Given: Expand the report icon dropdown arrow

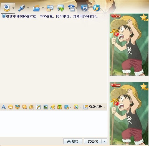Looking at the screenshot, I should coord(76,8).
